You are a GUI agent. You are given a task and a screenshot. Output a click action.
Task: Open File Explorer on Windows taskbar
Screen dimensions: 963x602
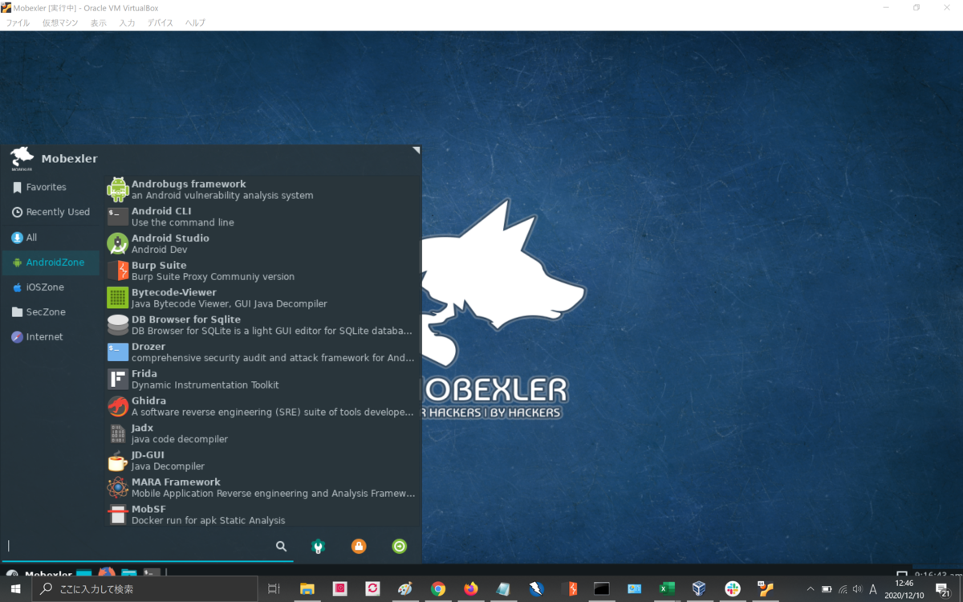tap(307, 589)
